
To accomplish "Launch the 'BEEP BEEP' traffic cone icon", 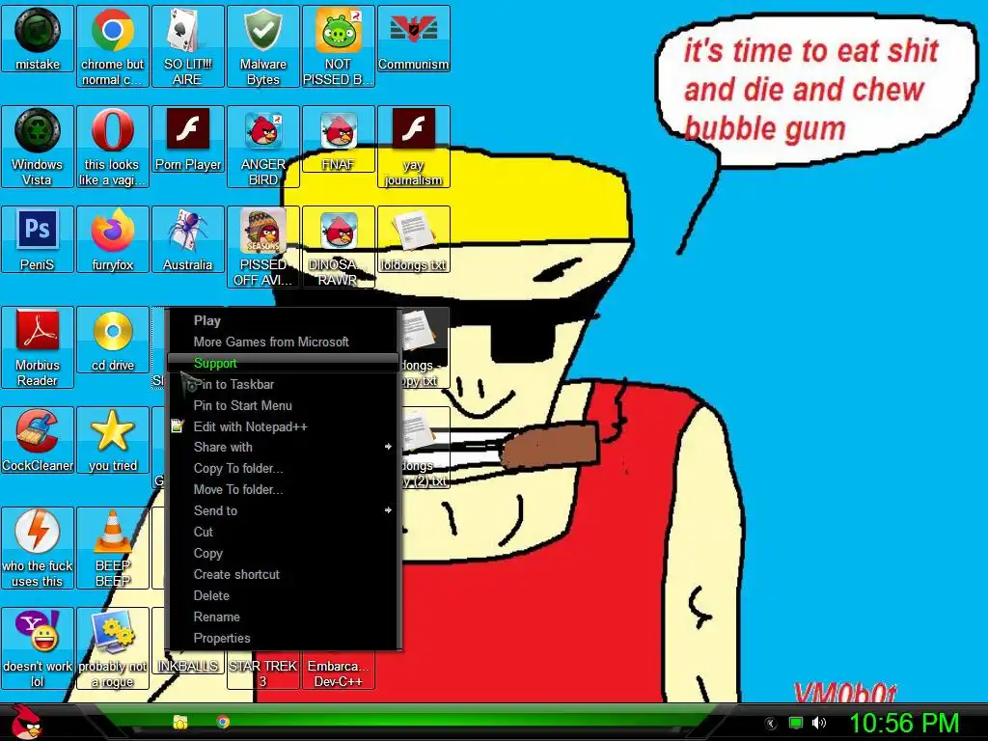I will 112,548.
